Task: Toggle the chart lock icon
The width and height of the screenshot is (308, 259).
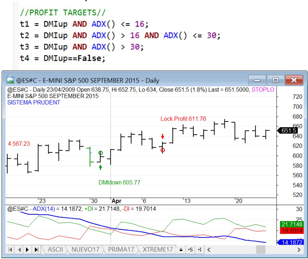Action: coord(180,250)
